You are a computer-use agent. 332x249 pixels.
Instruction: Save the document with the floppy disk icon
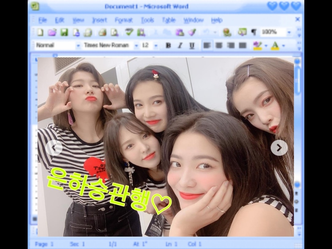(64, 32)
